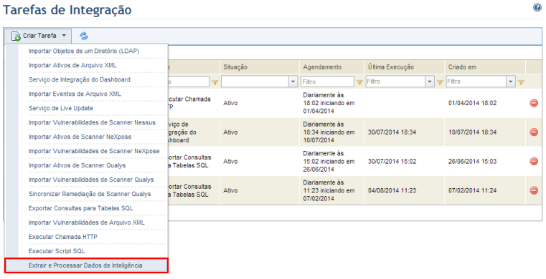Open the Situação filter dropdown
This screenshot has height=279, width=546.
(293, 82)
